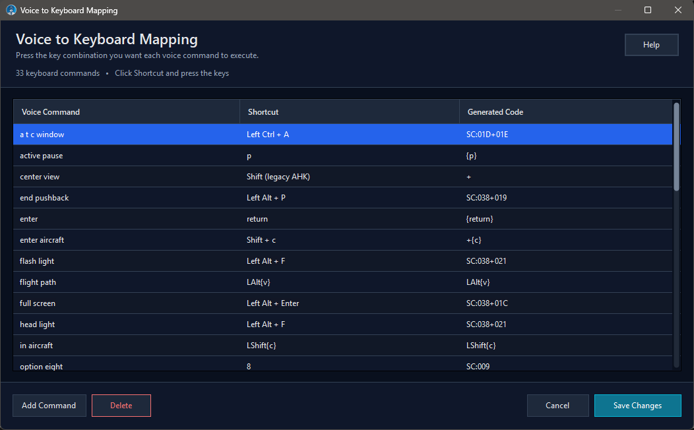Click generated code 'SC:038+019'
The image size is (694, 430).
pos(486,198)
